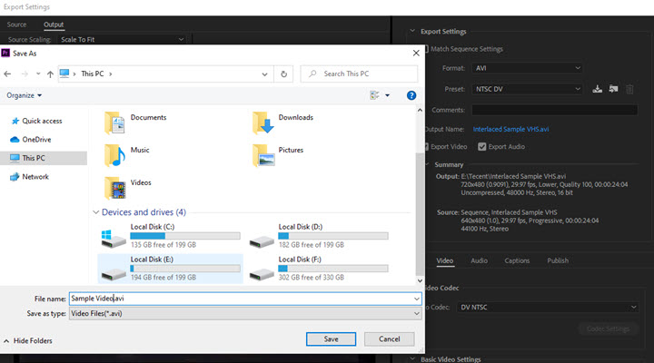Image resolution: width=654 pixels, height=363 pixels.
Task: Open the Save as type dropdown
Action: pos(245,313)
